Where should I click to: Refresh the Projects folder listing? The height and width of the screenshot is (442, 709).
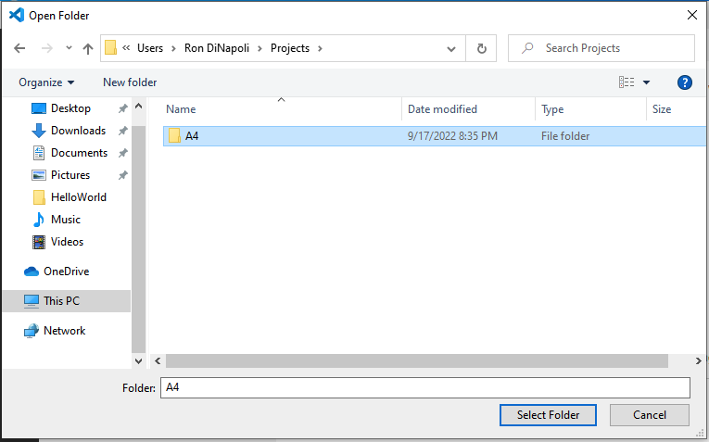481,48
